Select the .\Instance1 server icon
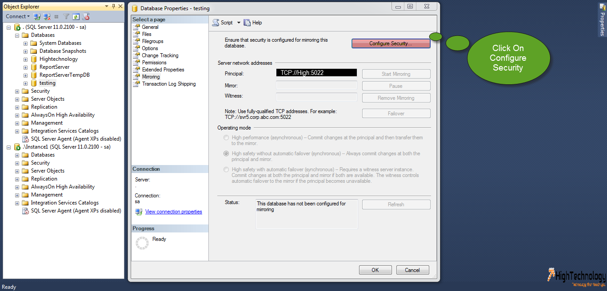Image resolution: width=607 pixels, height=291 pixels. (x=17, y=147)
